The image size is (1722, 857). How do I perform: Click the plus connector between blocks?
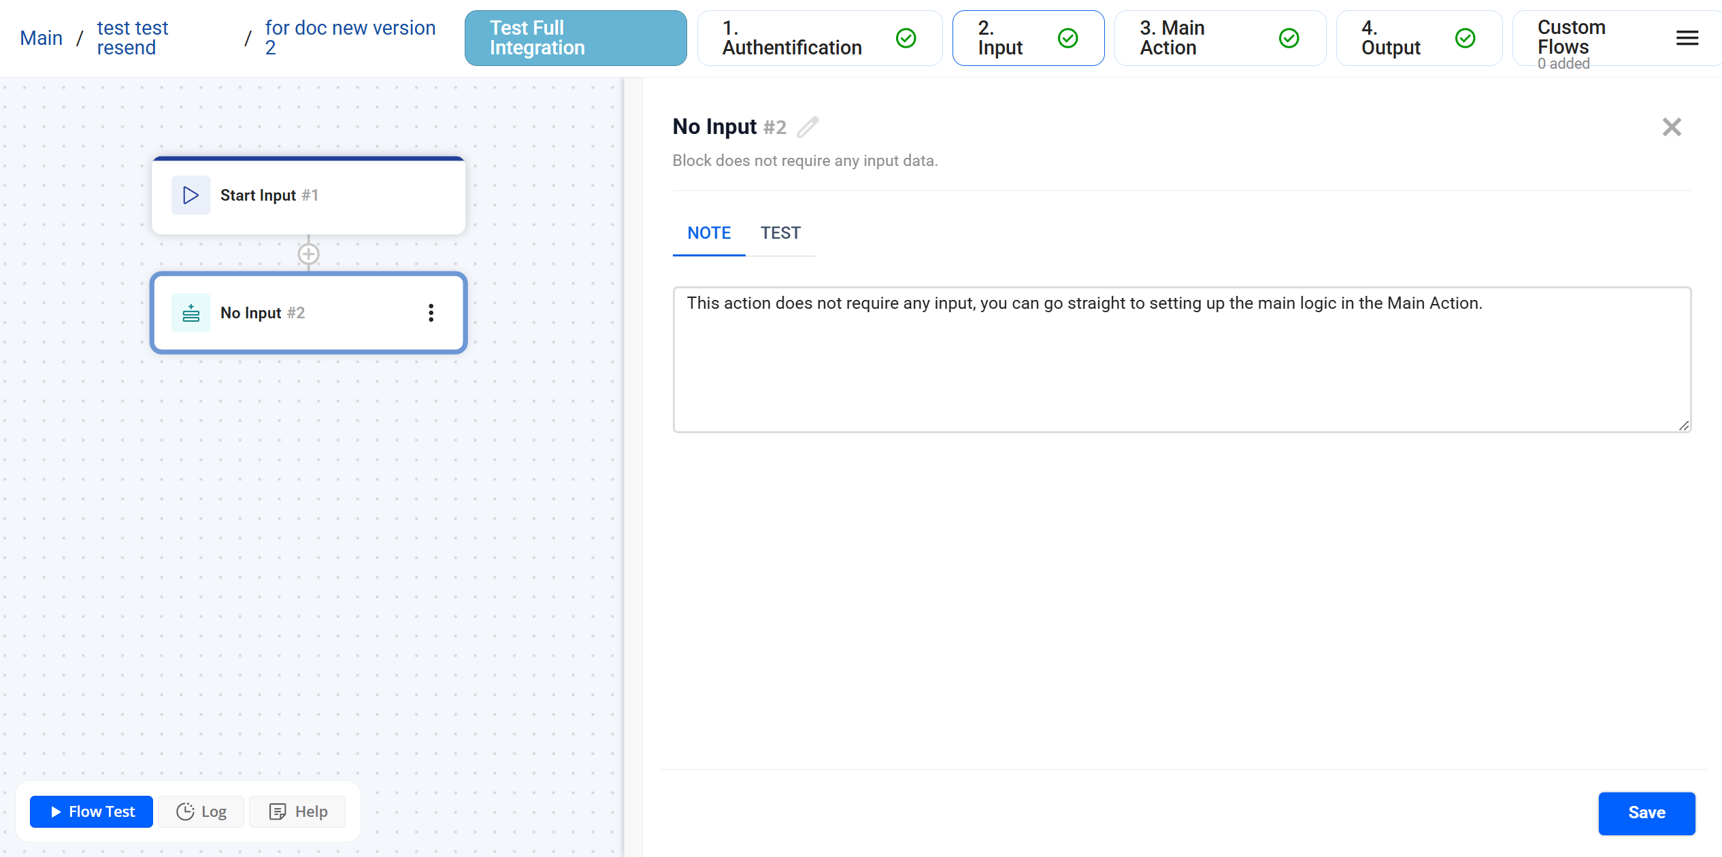(x=309, y=254)
